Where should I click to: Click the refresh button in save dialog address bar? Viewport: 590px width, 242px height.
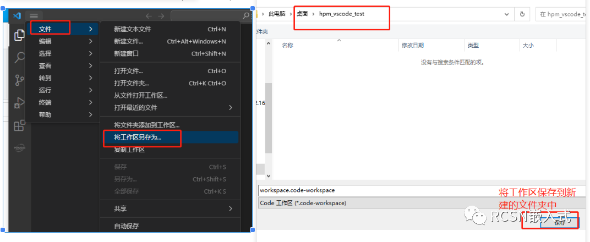click(522, 14)
